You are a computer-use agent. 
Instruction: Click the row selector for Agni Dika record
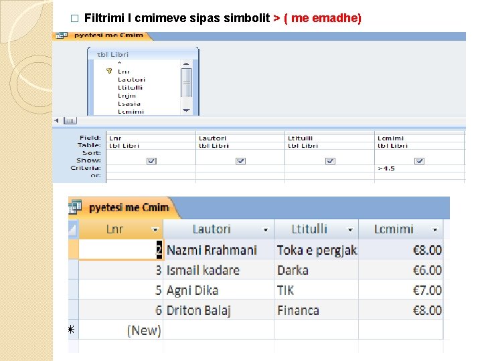coord(74,289)
